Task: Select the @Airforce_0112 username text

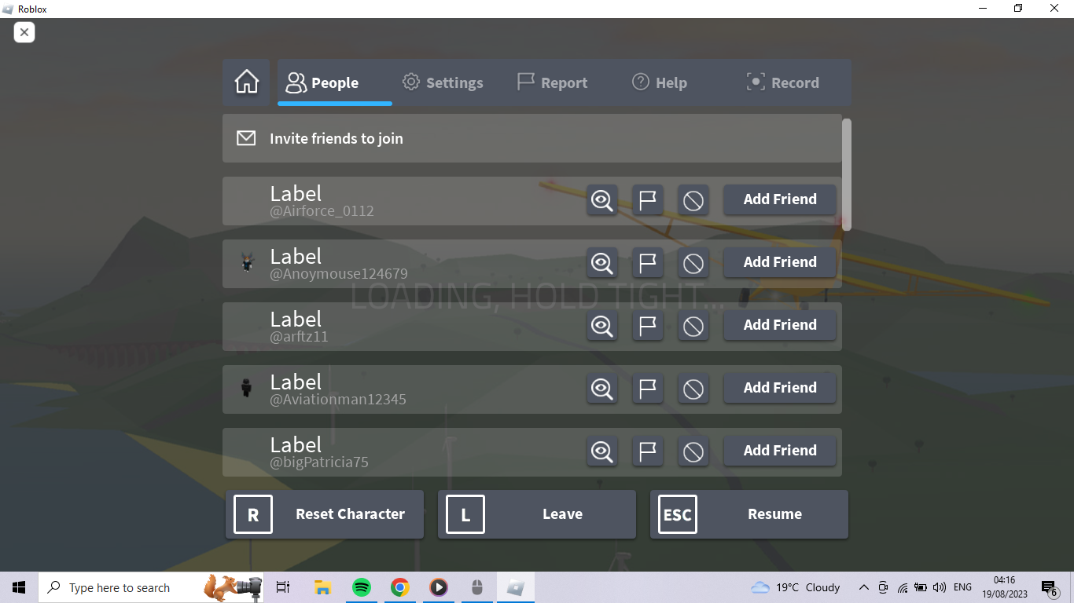Action: pos(322,211)
